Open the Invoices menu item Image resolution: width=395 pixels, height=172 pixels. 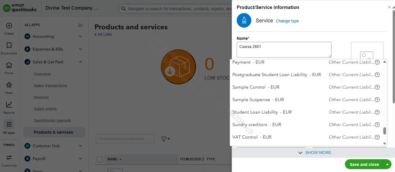click(42, 97)
